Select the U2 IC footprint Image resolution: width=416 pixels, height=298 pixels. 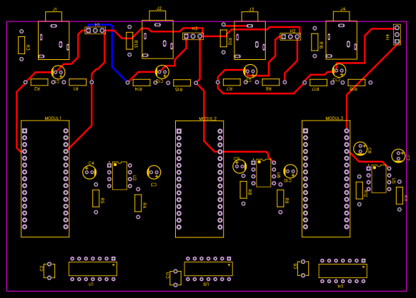point(119,175)
